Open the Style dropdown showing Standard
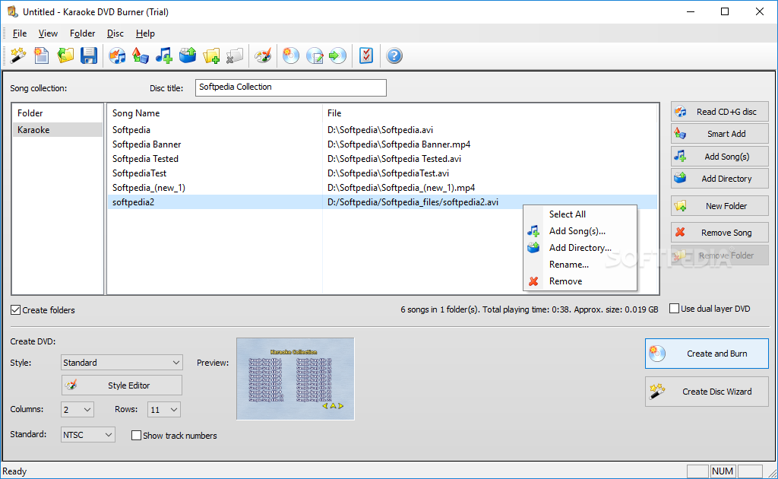778x479 pixels. pos(122,363)
